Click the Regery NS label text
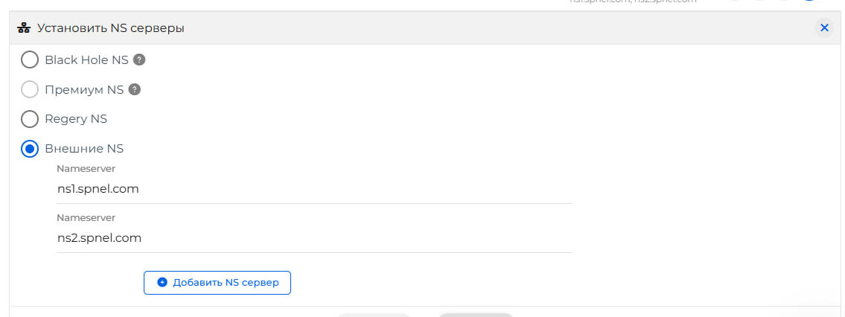The width and height of the screenshot is (845, 317). 76,119
